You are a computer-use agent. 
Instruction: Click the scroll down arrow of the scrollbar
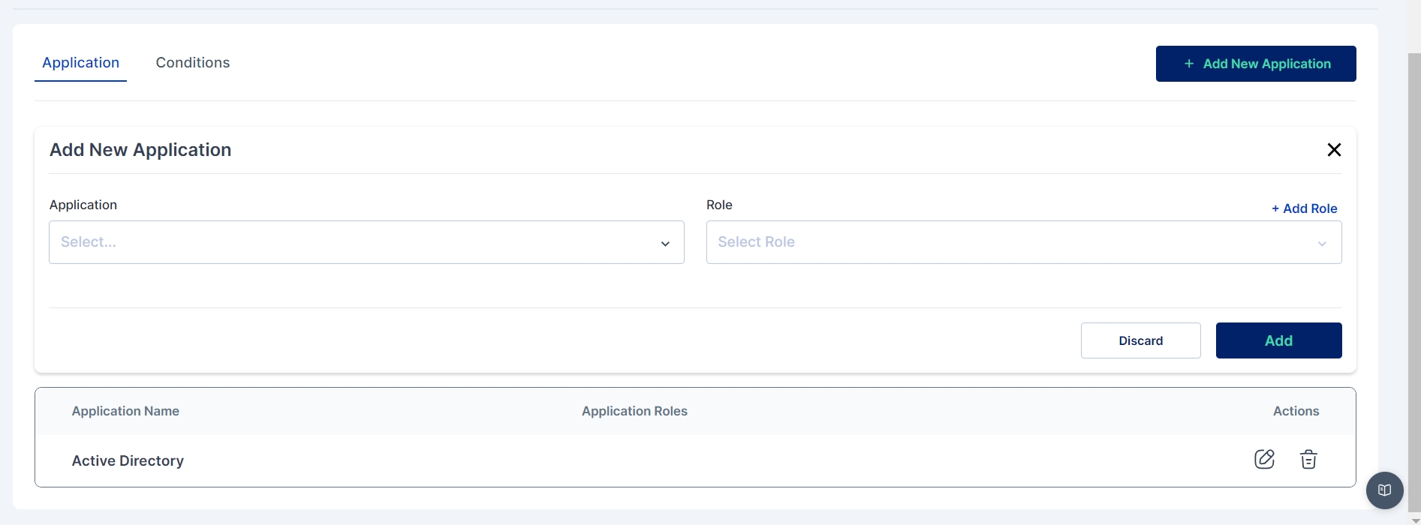tap(1414, 520)
